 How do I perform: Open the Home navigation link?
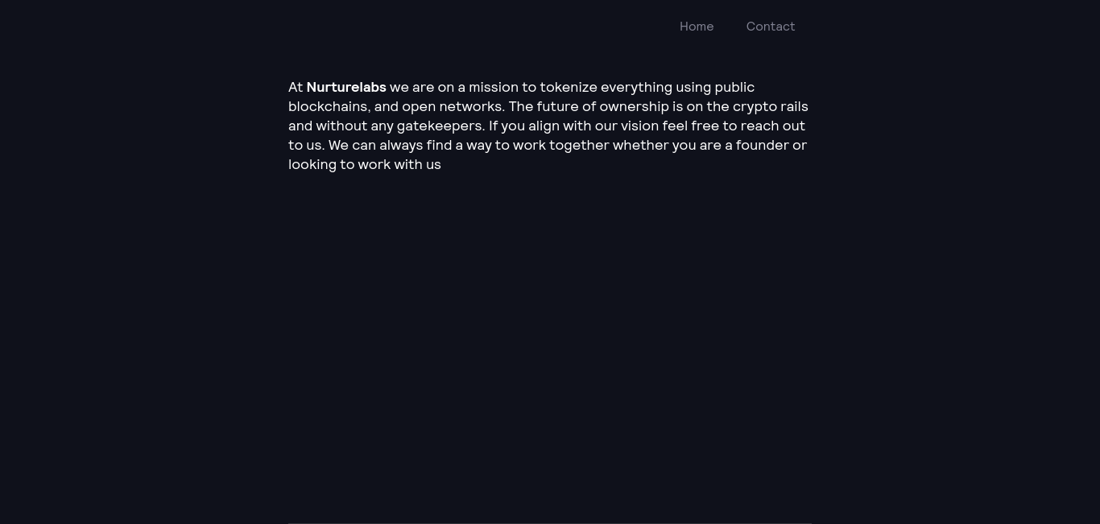point(697,27)
